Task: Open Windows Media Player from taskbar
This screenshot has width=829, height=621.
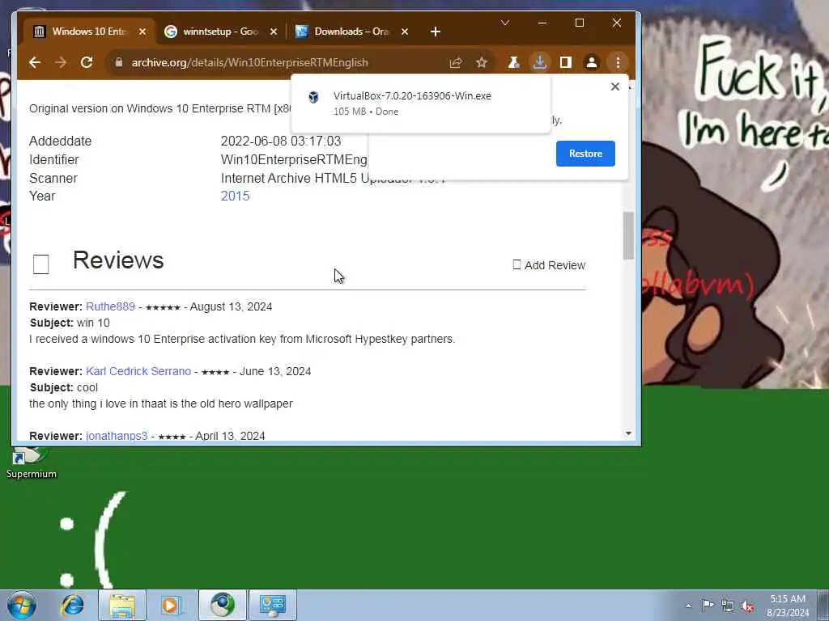Action: click(x=171, y=605)
